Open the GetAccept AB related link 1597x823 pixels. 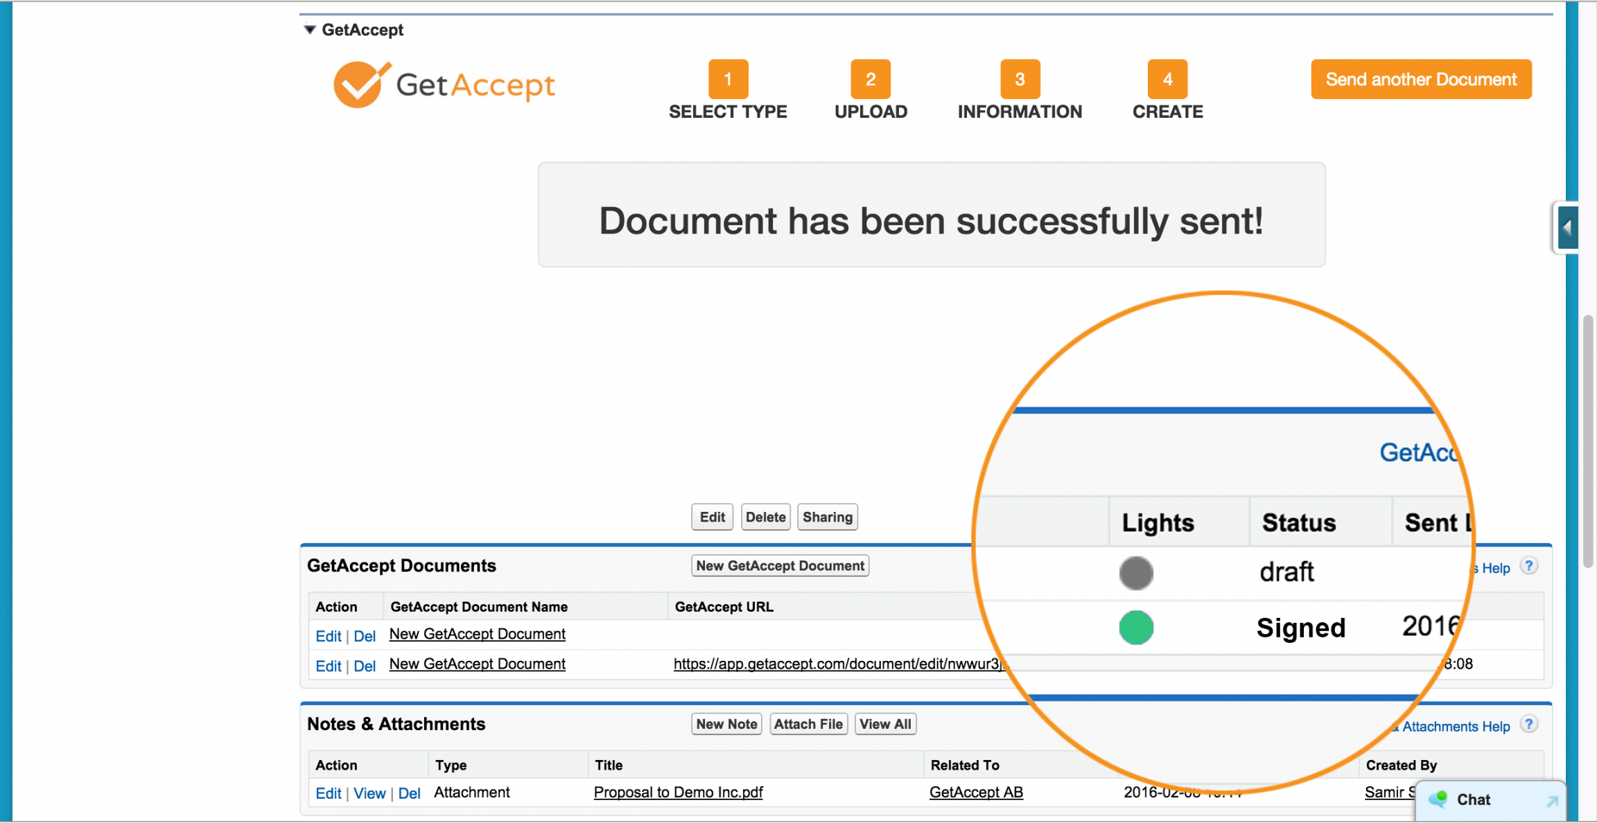click(976, 792)
